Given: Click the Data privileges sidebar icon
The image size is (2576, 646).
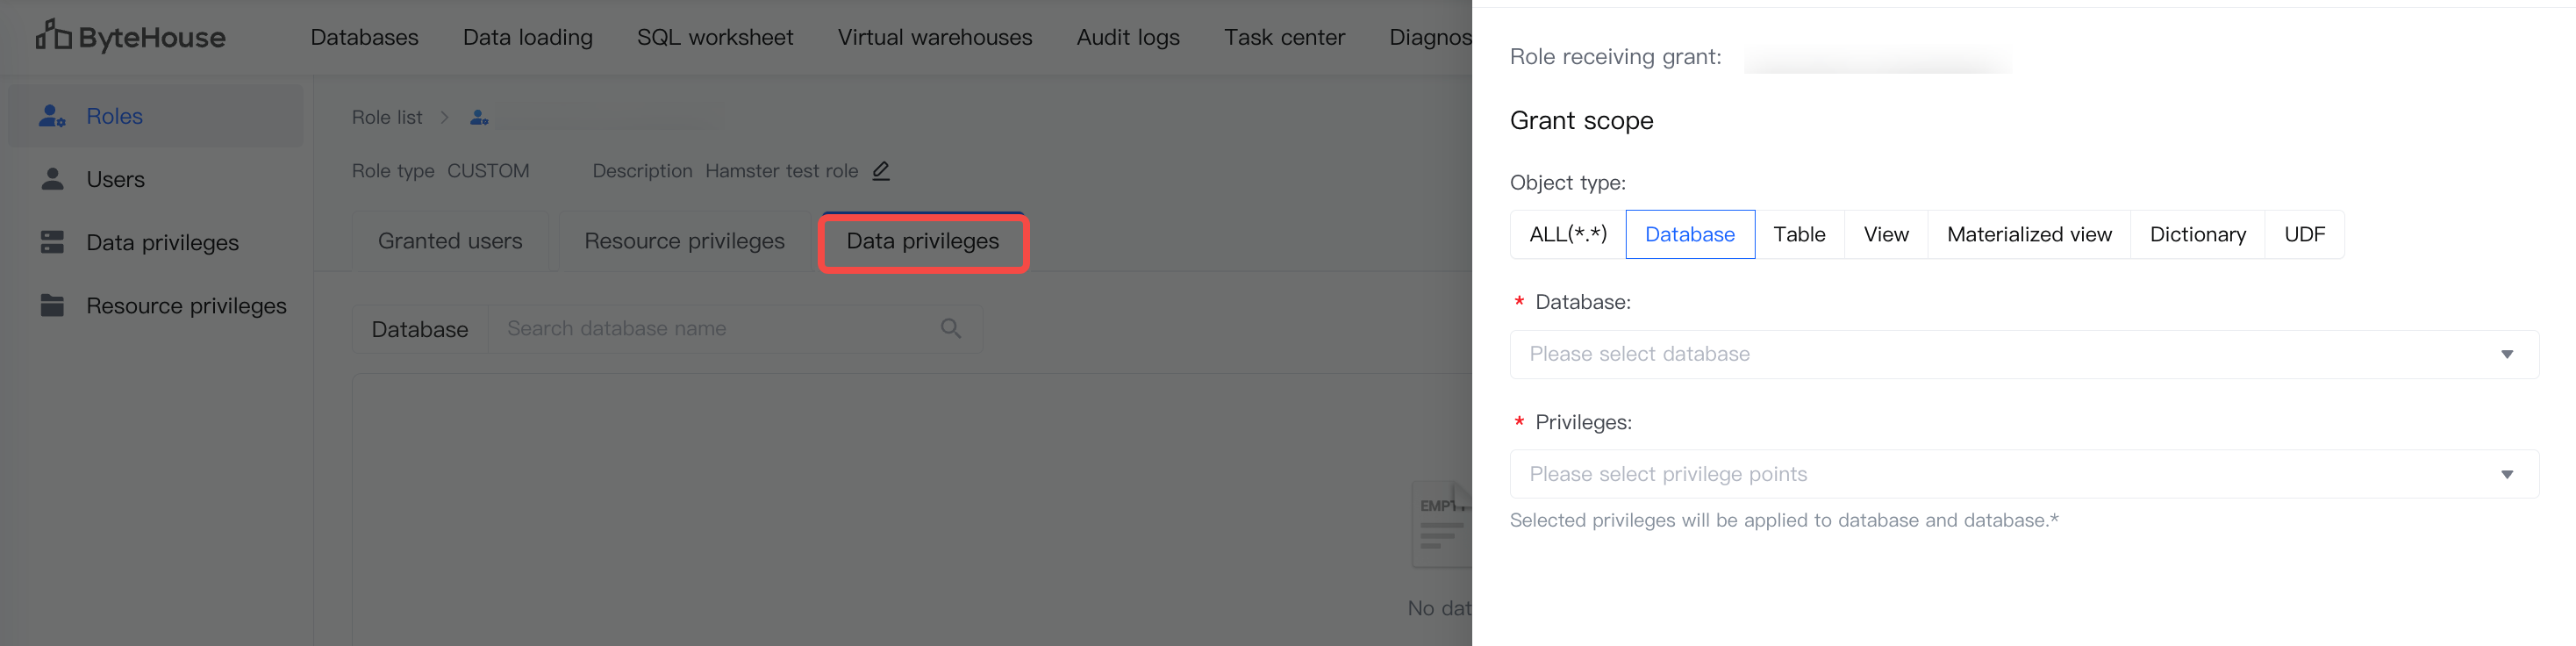Looking at the screenshot, I should [52, 242].
